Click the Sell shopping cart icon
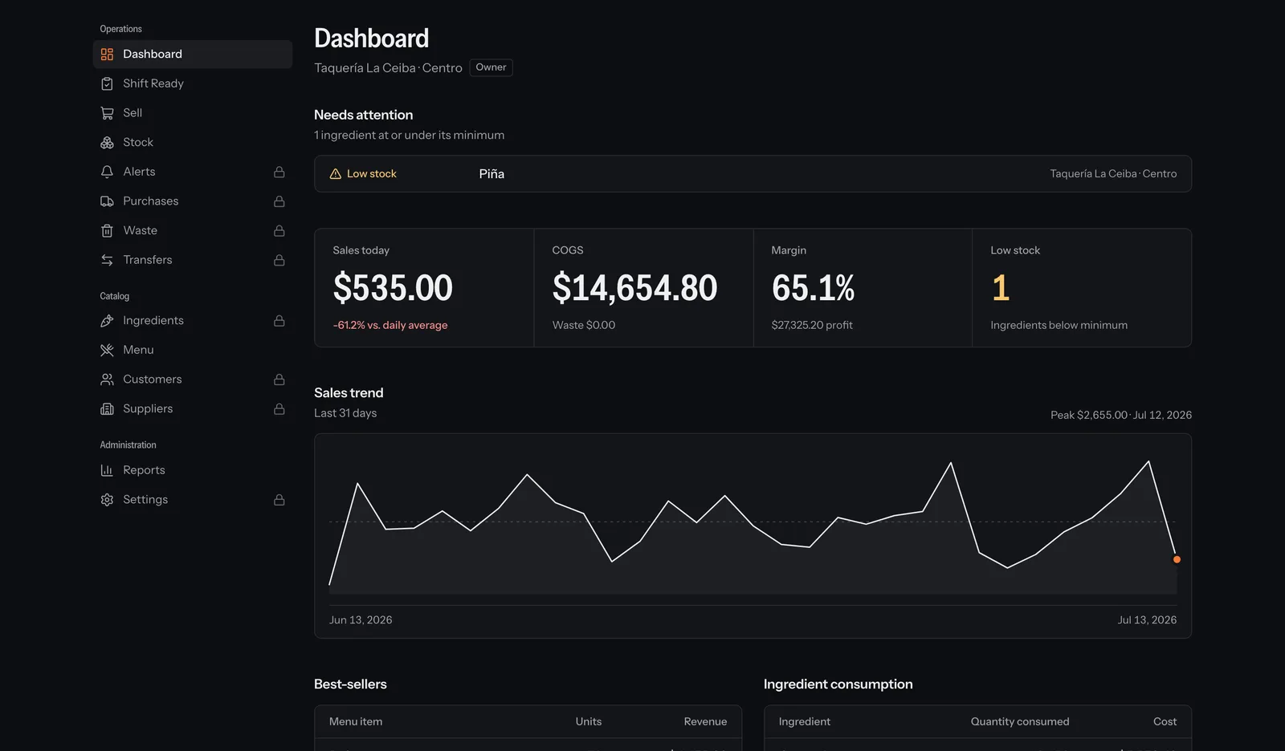The image size is (1285, 751). pos(107,113)
